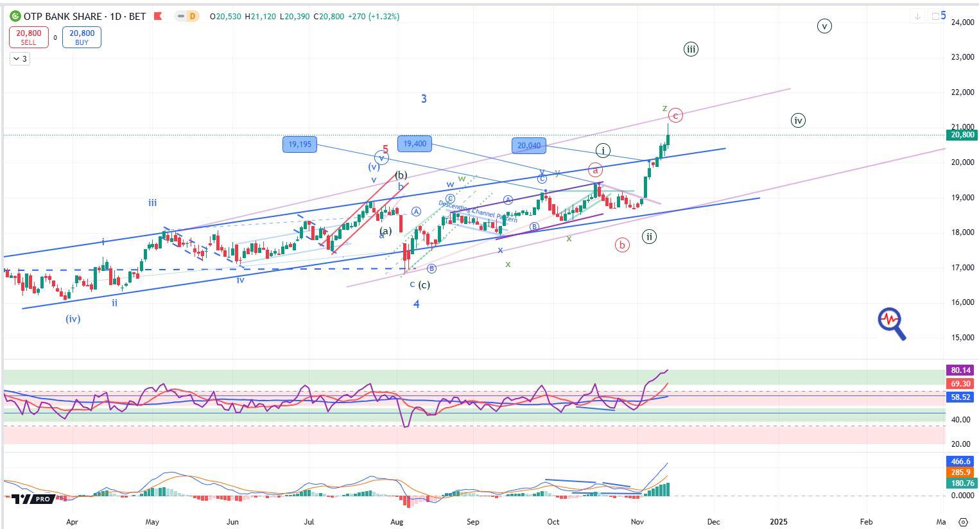The image size is (979, 529).
Task: Click the blue RSI value tag 58.52
Action: tap(960, 397)
